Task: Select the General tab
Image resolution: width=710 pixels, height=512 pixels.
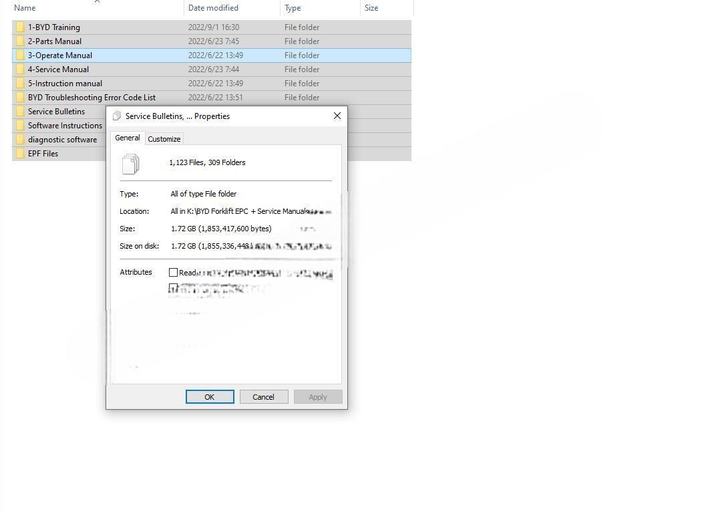Action: pyautogui.click(x=127, y=138)
